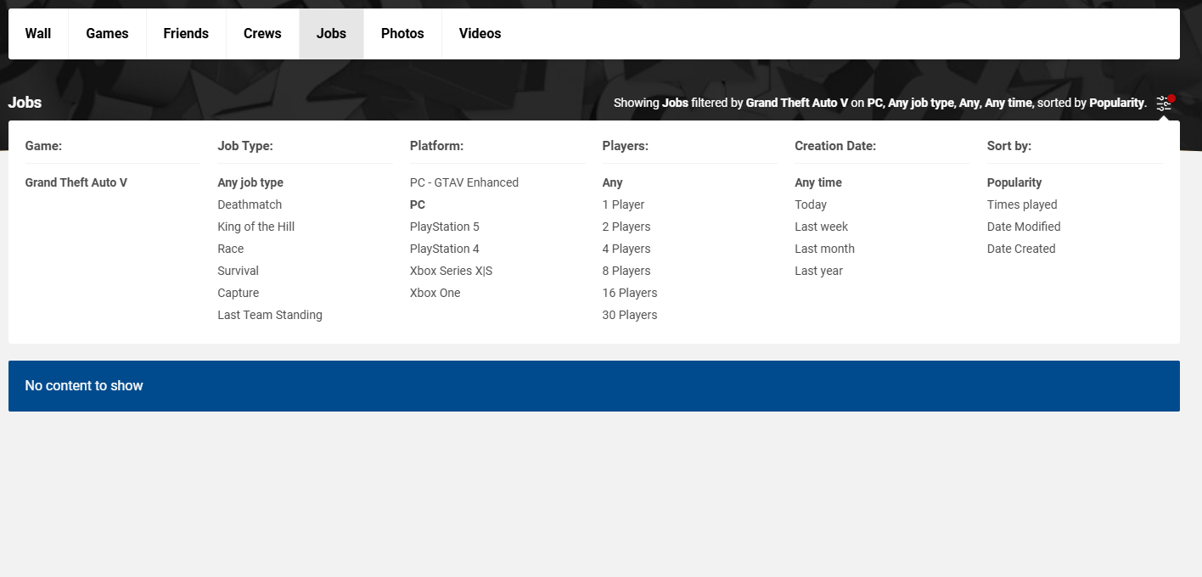Click the Jobs section heading
The height and width of the screenshot is (577, 1202).
(x=25, y=103)
